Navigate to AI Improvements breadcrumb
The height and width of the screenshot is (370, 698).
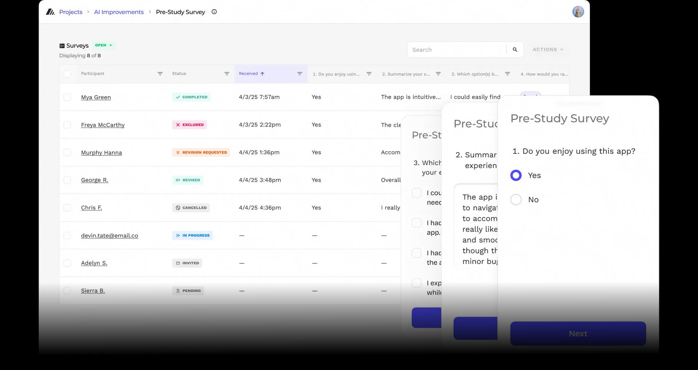point(119,12)
